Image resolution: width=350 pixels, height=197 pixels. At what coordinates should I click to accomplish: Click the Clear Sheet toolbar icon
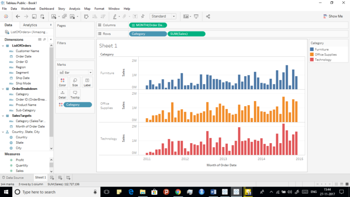pyautogui.click(x=72, y=16)
